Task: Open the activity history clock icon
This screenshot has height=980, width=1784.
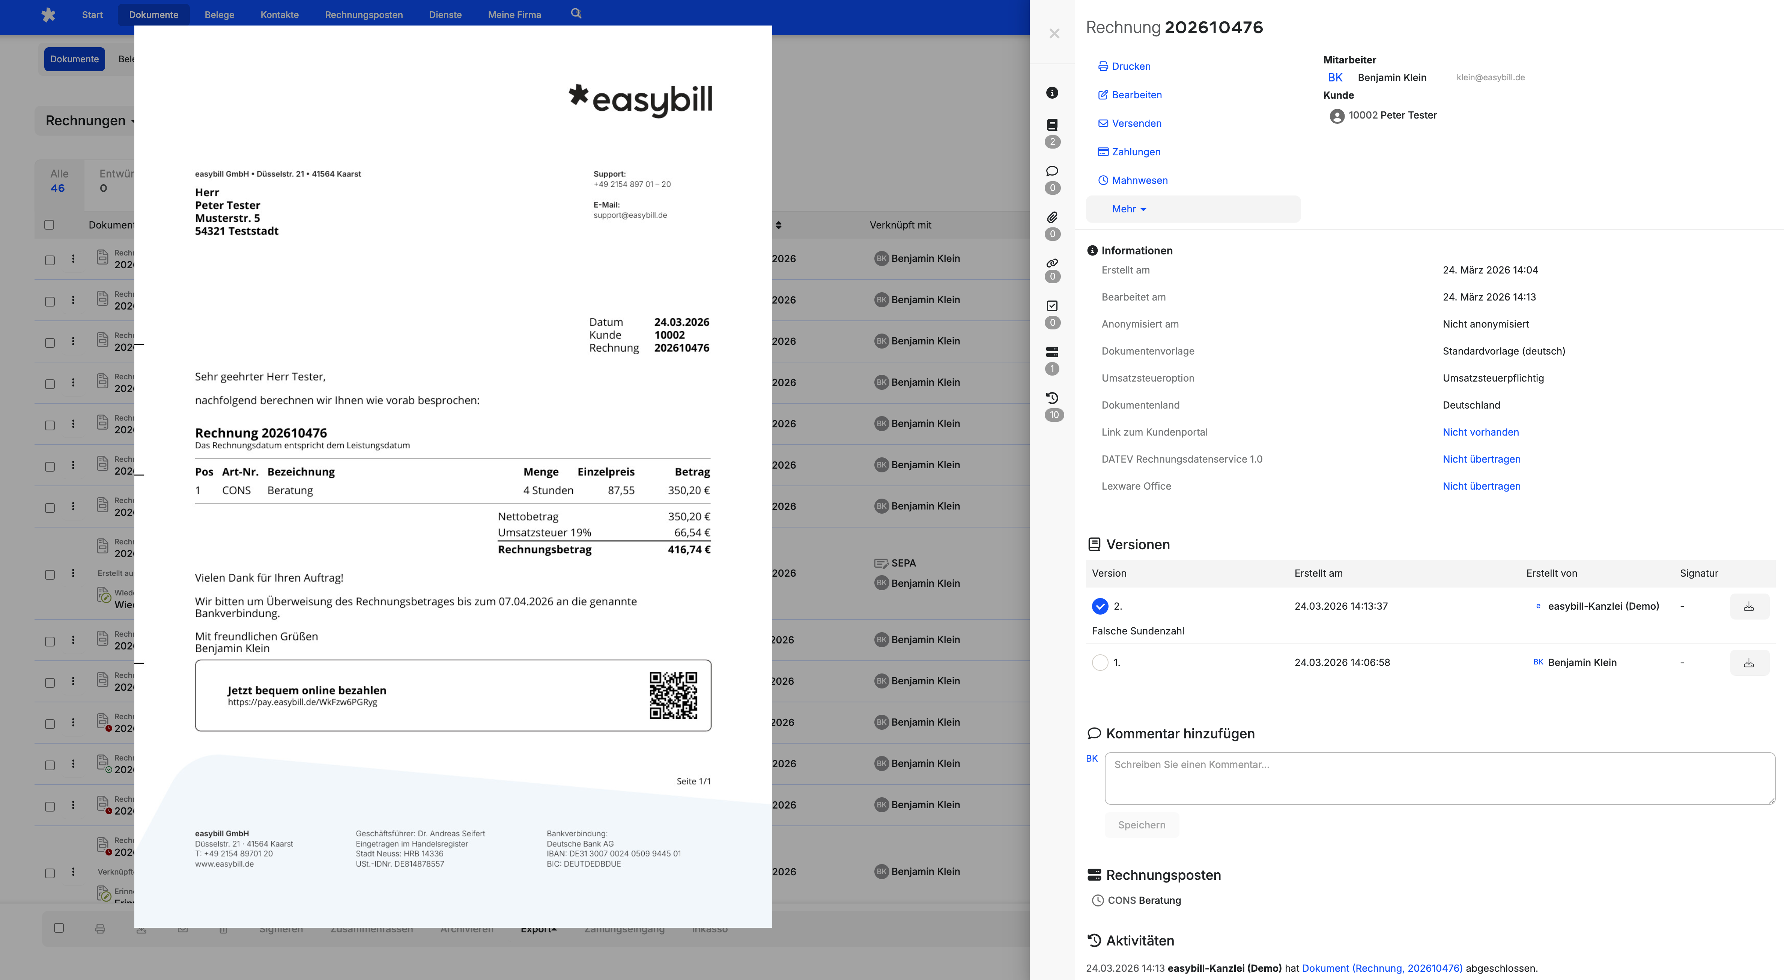Action: pos(1052,398)
